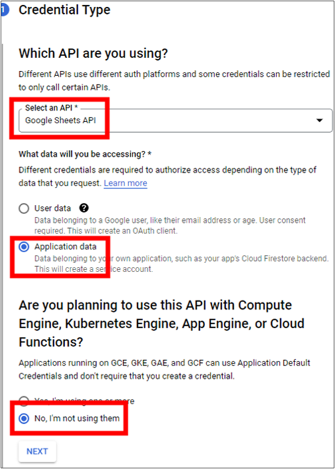Click the No, I'm not using them label text
Image resolution: width=335 pixels, height=469 pixels.
click(x=77, y=418)
